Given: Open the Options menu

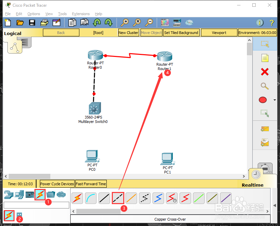Looking at the screenshot, I should pos(34,14).
